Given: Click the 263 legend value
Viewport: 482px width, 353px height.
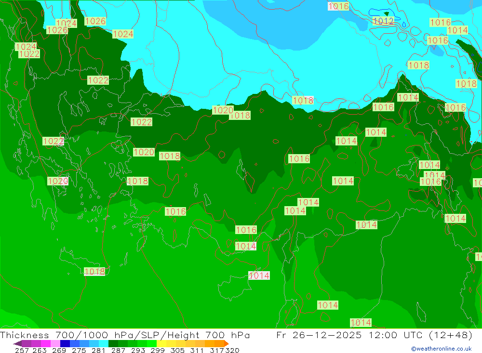Looking at the screenshot, I should click(x=40, y=350).
